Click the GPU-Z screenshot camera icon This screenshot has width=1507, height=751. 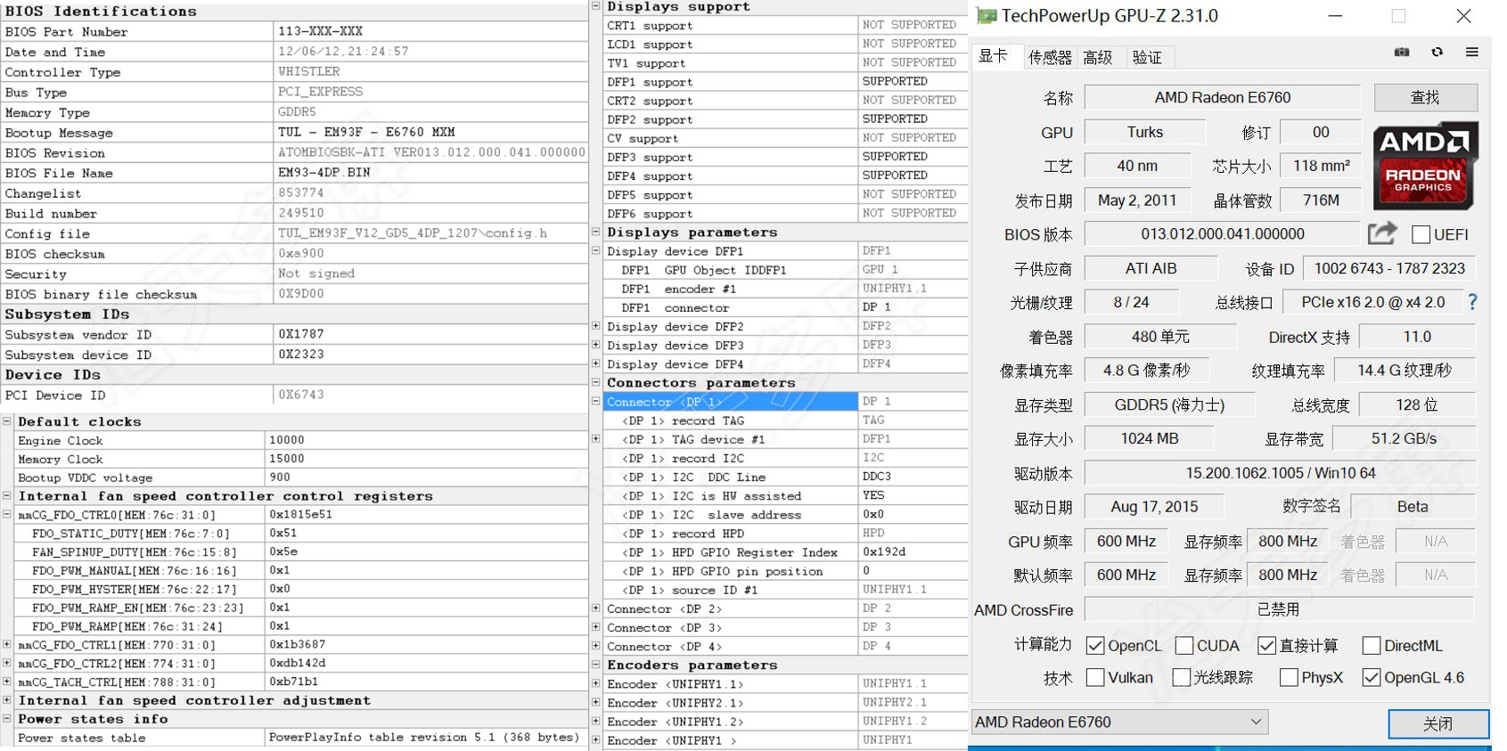[1402, 53]
